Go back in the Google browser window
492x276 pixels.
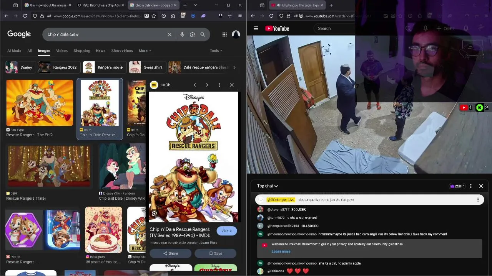click(6, 16)
